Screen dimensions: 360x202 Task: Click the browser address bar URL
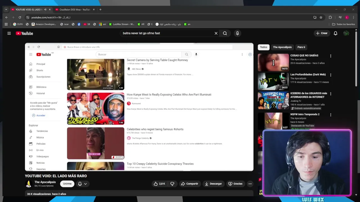[51, 17]
